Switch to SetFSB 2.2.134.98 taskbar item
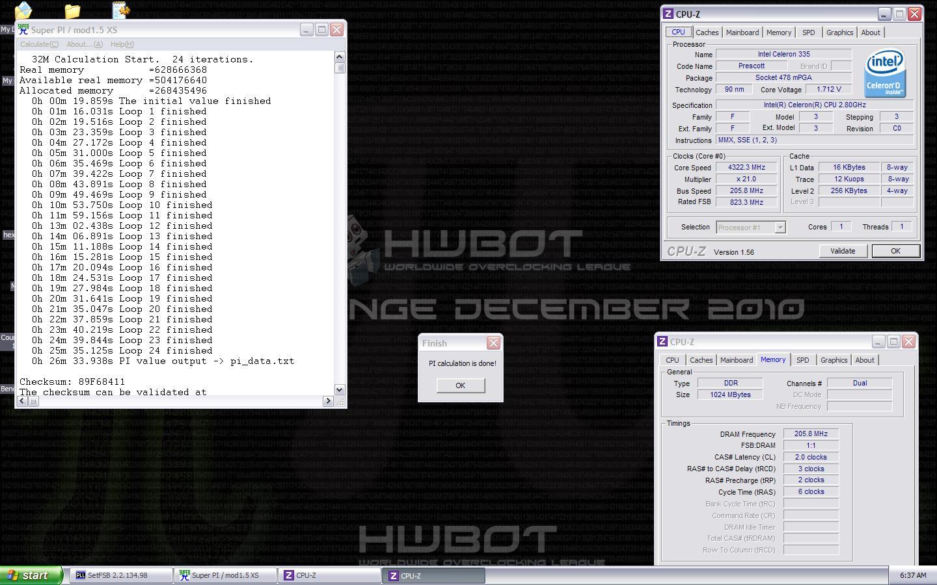The width and height of the screenshot is (937, 585). 121,575
